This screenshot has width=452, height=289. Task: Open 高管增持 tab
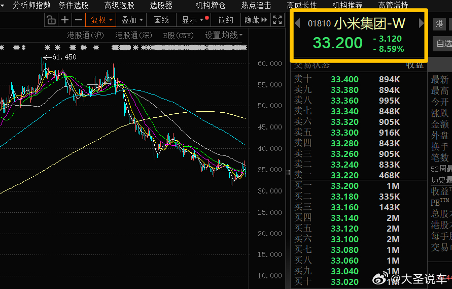(x=393, y=5)
